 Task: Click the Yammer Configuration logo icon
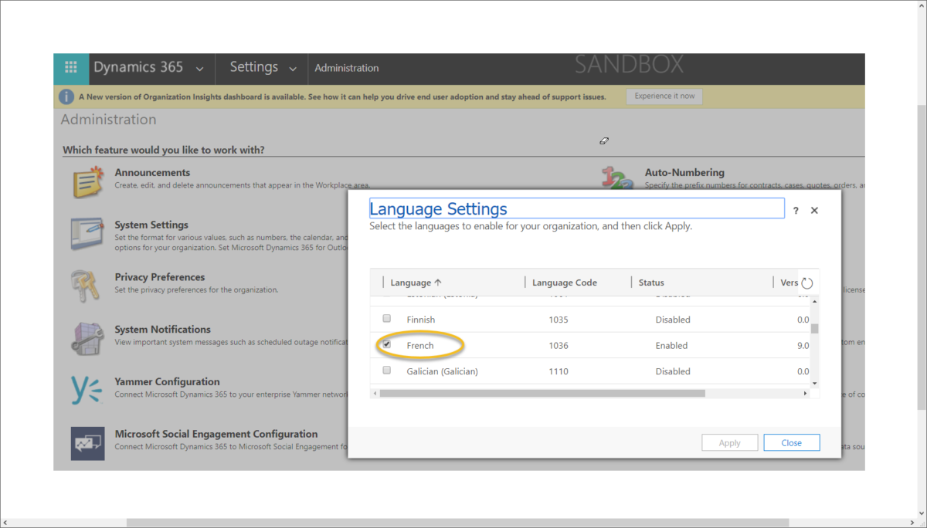(x=87, y=391)
